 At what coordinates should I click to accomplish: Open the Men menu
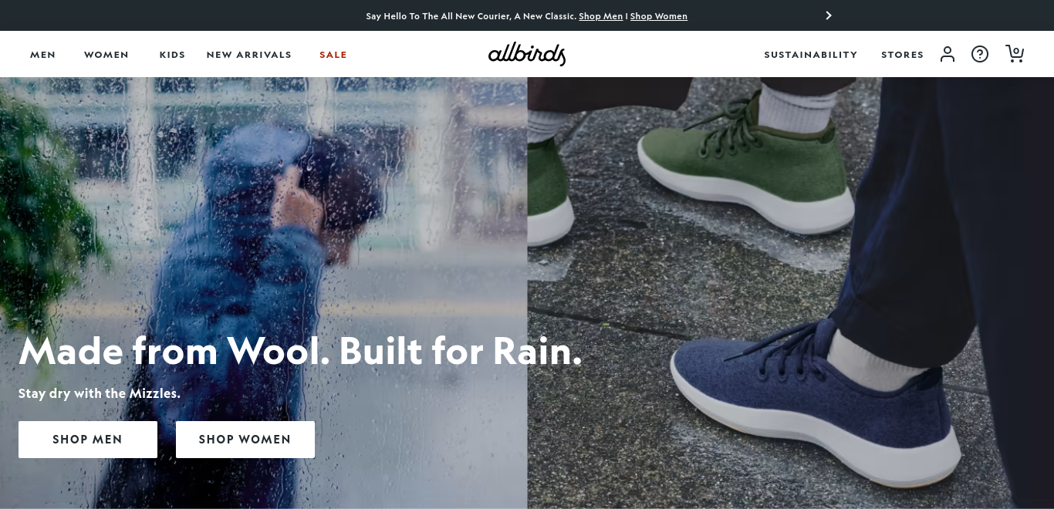43,55
